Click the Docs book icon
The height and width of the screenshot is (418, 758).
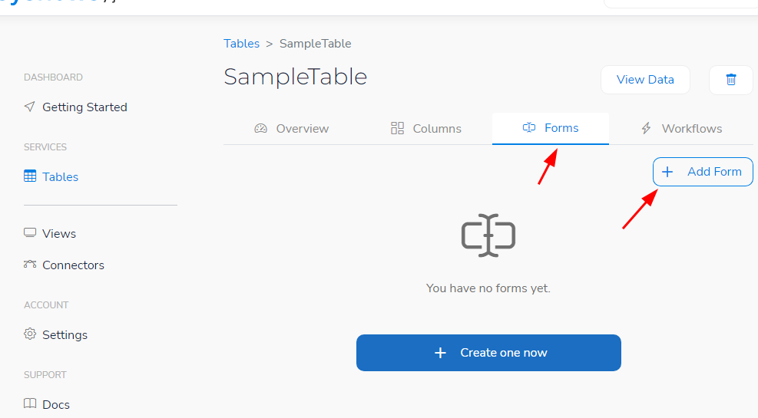click(30, 403)
